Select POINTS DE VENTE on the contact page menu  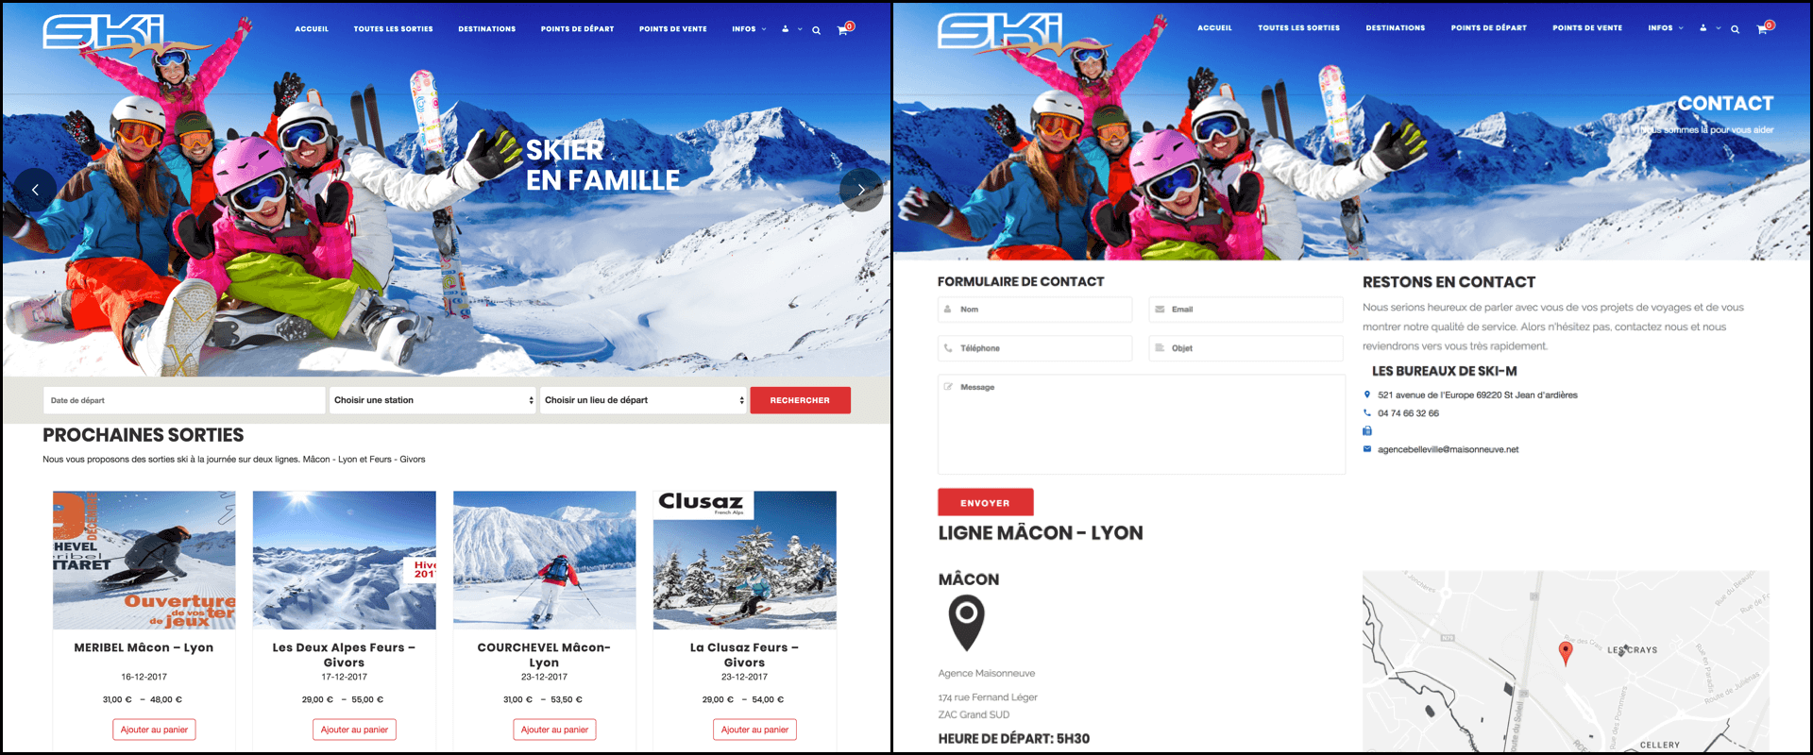click(1587, 28)
